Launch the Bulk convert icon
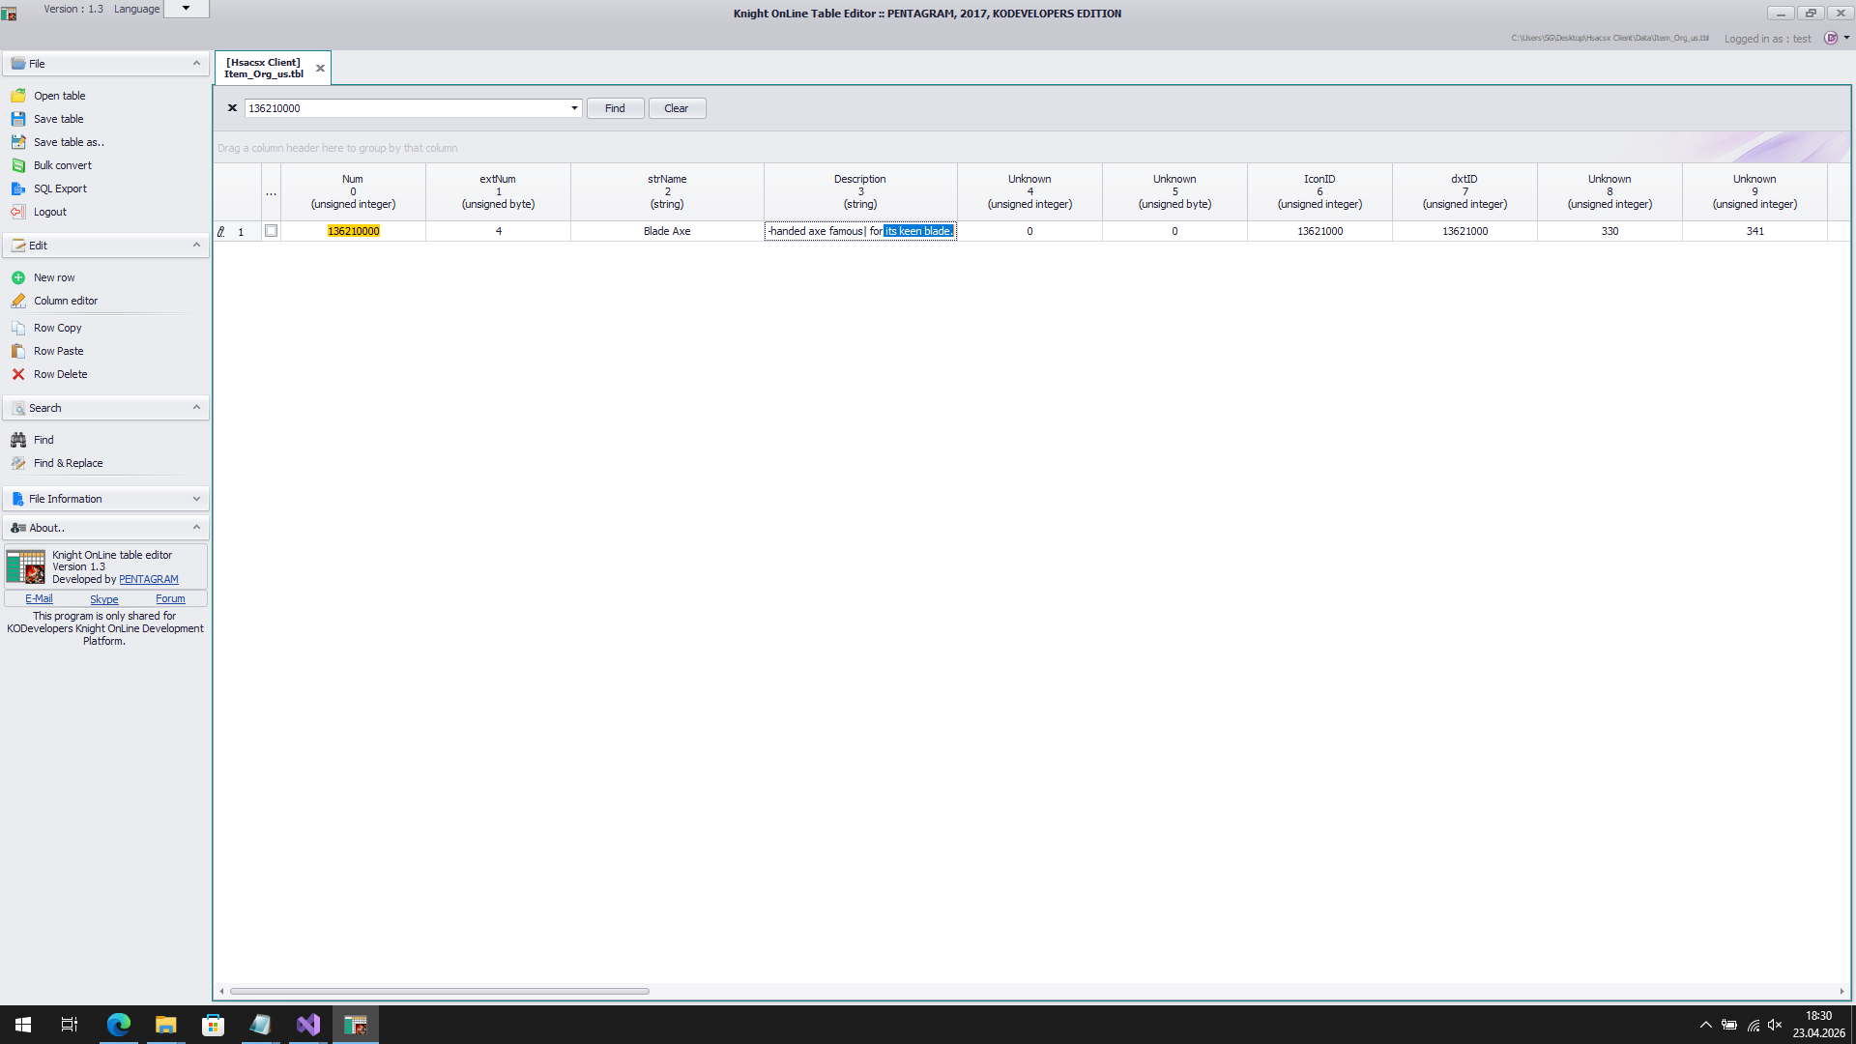 [x=18, y=165]
